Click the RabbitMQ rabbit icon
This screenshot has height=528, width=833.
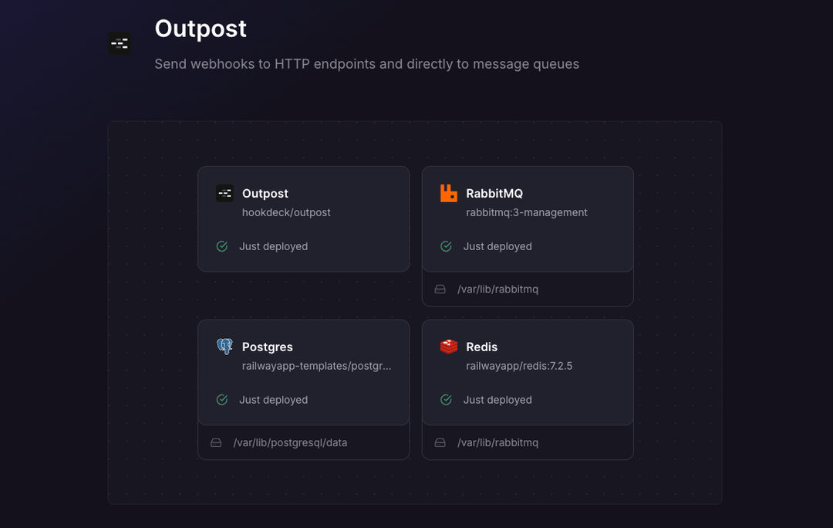coord(447,193)
